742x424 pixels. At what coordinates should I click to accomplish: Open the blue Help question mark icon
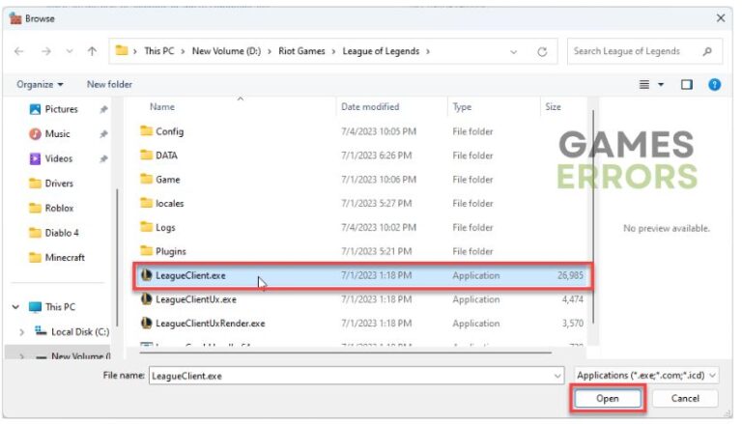[715, 85]
